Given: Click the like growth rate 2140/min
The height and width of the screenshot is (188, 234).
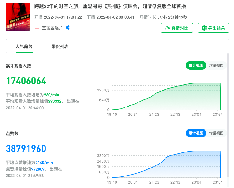Looking at the screenshot, I should click(x=44, y=163).
